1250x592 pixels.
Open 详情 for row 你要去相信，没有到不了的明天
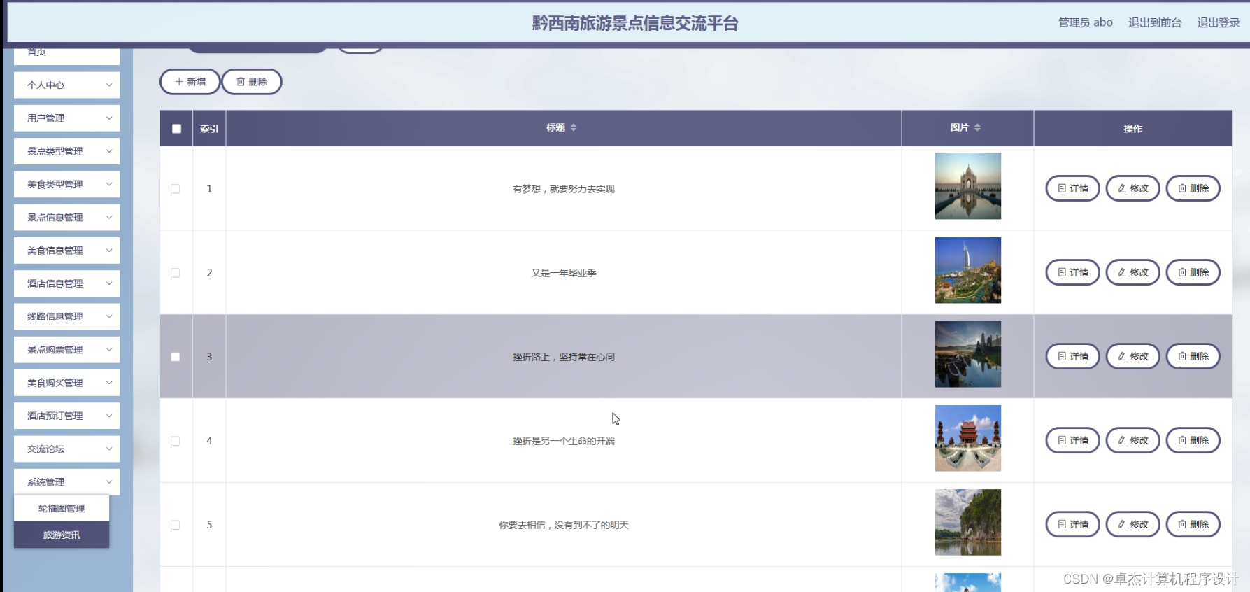click(x=1072, y=524)
